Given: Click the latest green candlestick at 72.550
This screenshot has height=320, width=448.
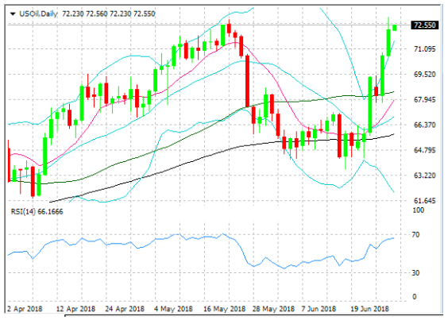Looking at the screenshot, I should (395, 28).
